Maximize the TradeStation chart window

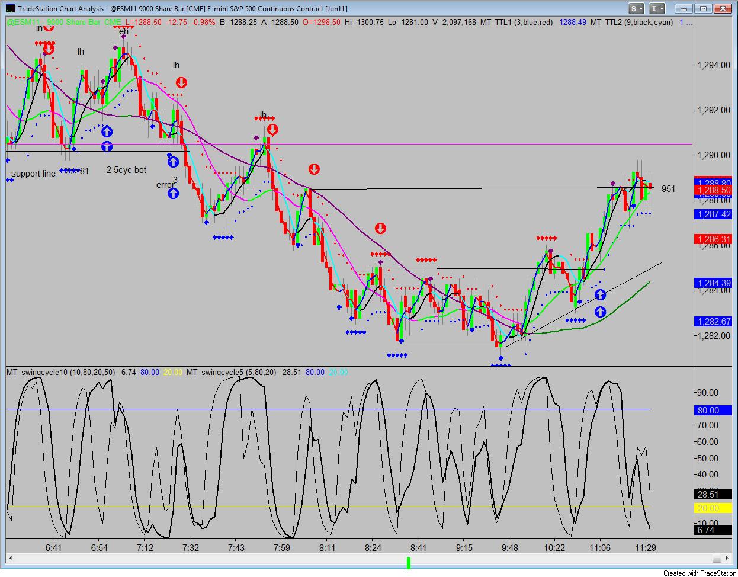coord(702,8)
